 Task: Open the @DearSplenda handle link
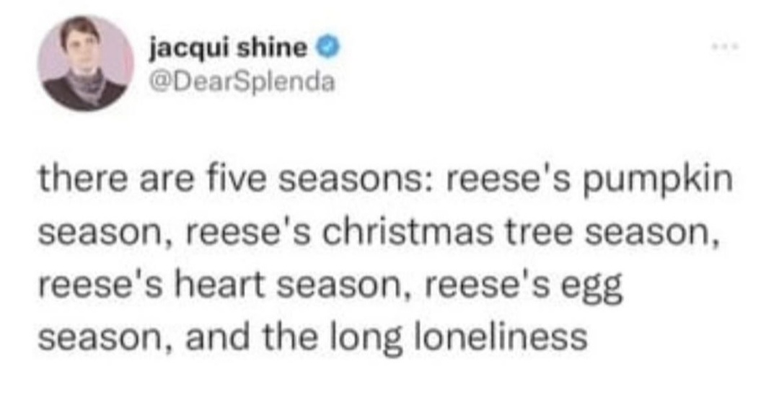242,82
